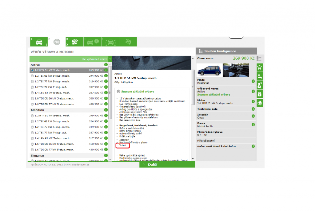Select Ambition 1.6 TDI CR 77 kW engine

click(32, 150)
